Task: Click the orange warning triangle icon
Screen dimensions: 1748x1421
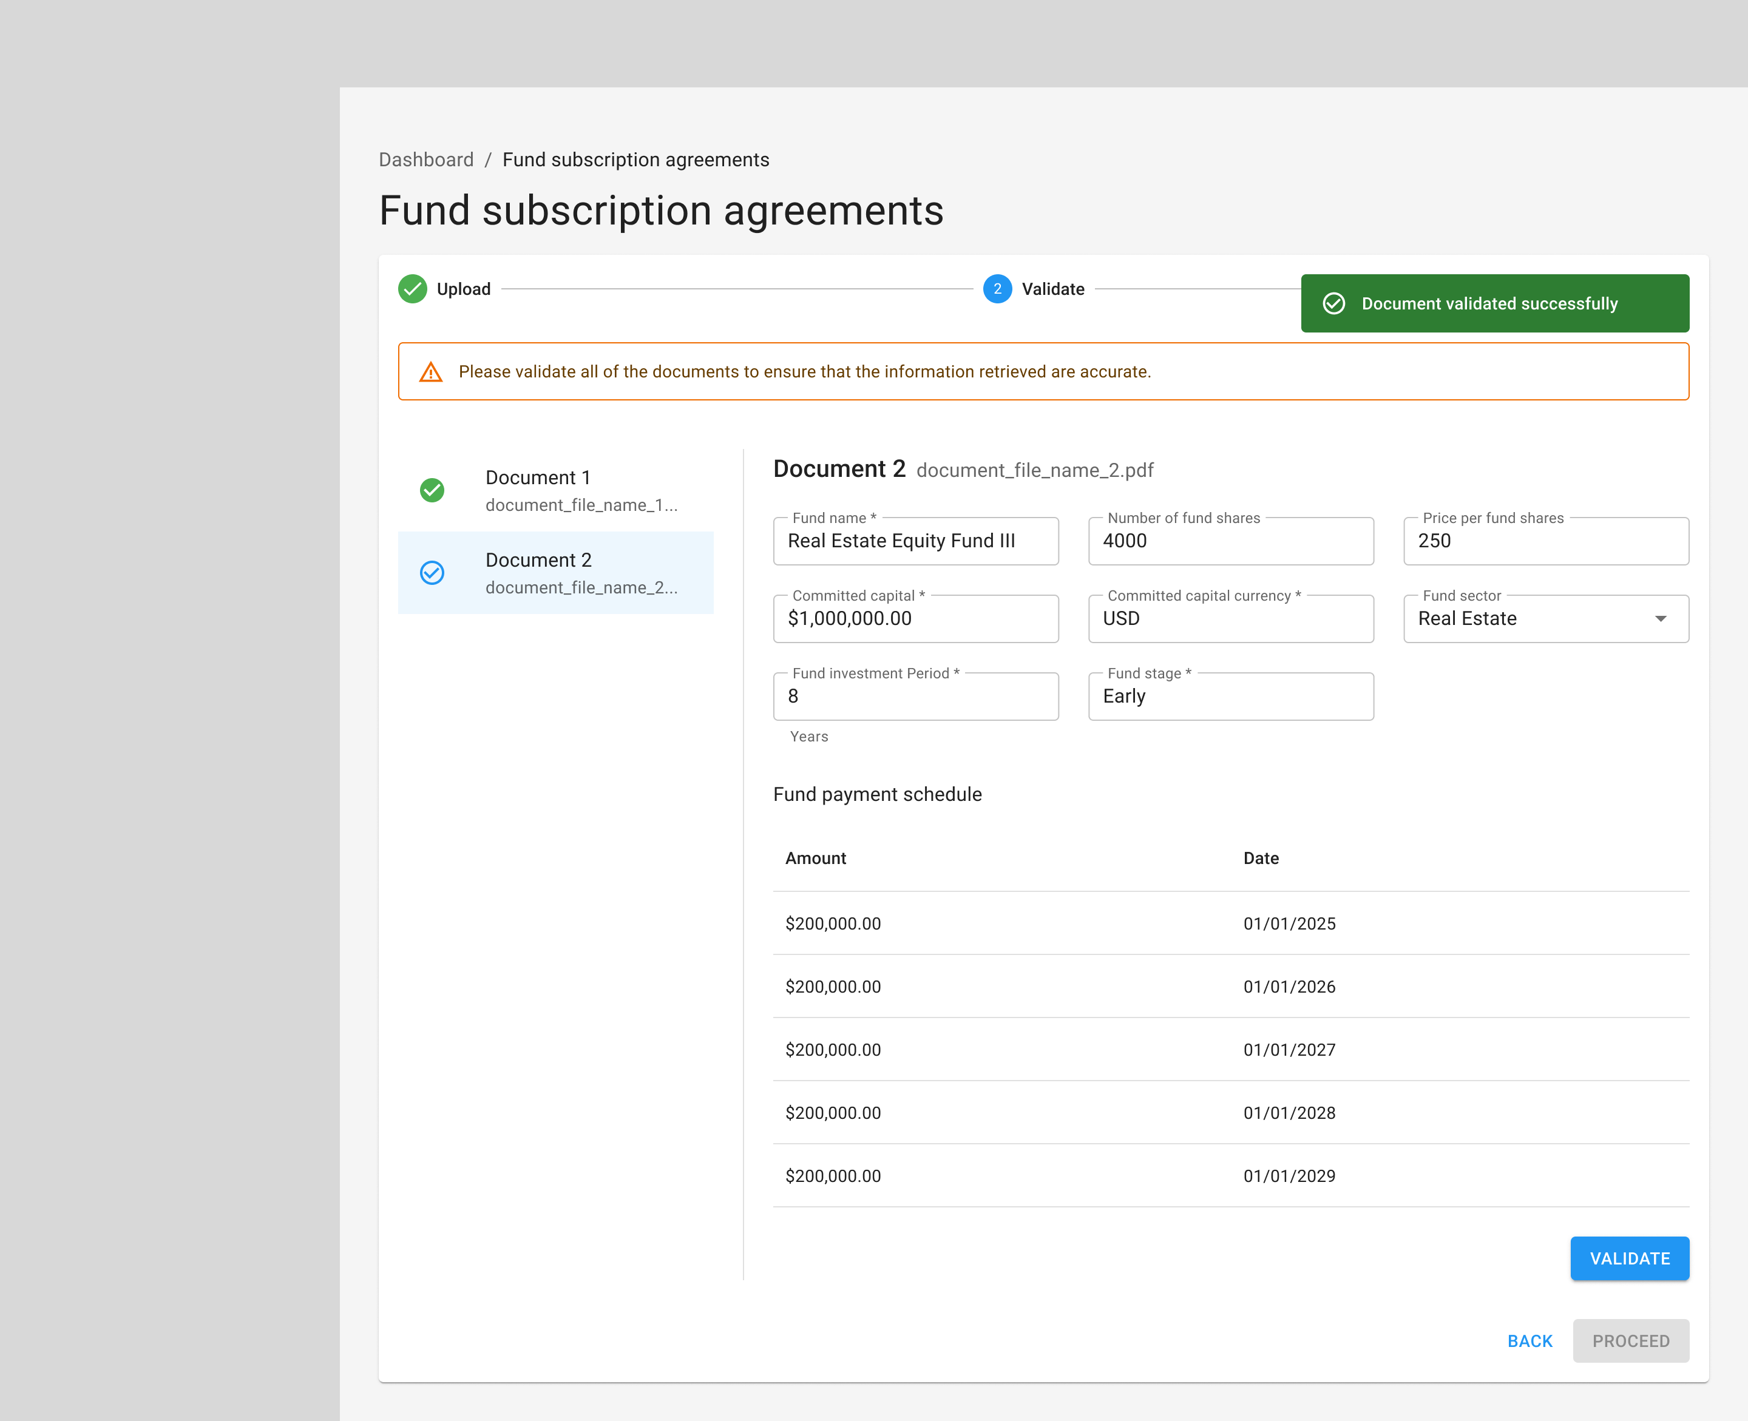Action: [431, 371]
